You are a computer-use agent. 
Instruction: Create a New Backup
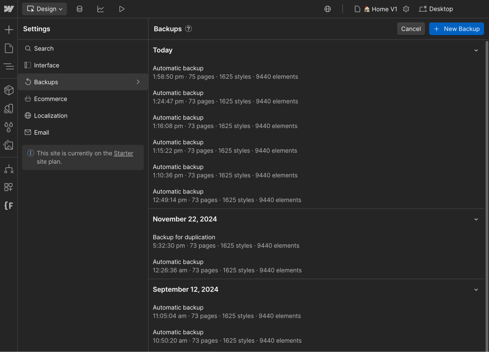[457, 29]
